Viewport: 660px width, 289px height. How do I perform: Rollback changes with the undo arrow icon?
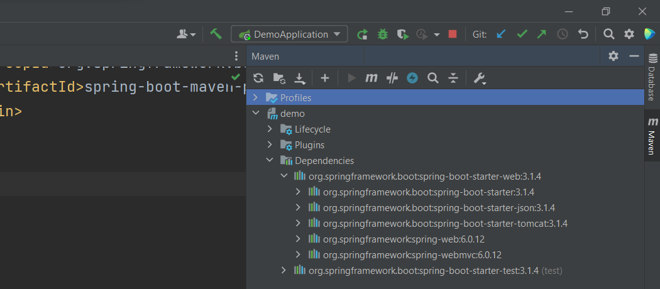point(583,34)
